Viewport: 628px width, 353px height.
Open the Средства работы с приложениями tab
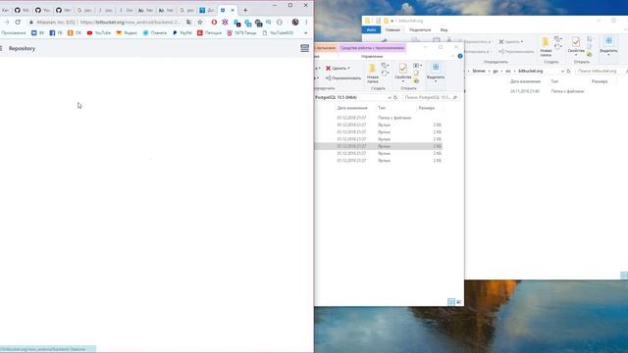click(372, 48)
